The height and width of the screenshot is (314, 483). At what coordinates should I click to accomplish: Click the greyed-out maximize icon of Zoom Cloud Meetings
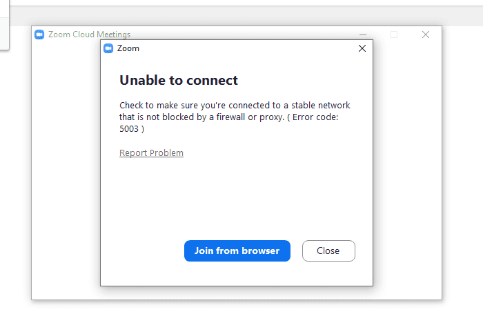[394, 35]
